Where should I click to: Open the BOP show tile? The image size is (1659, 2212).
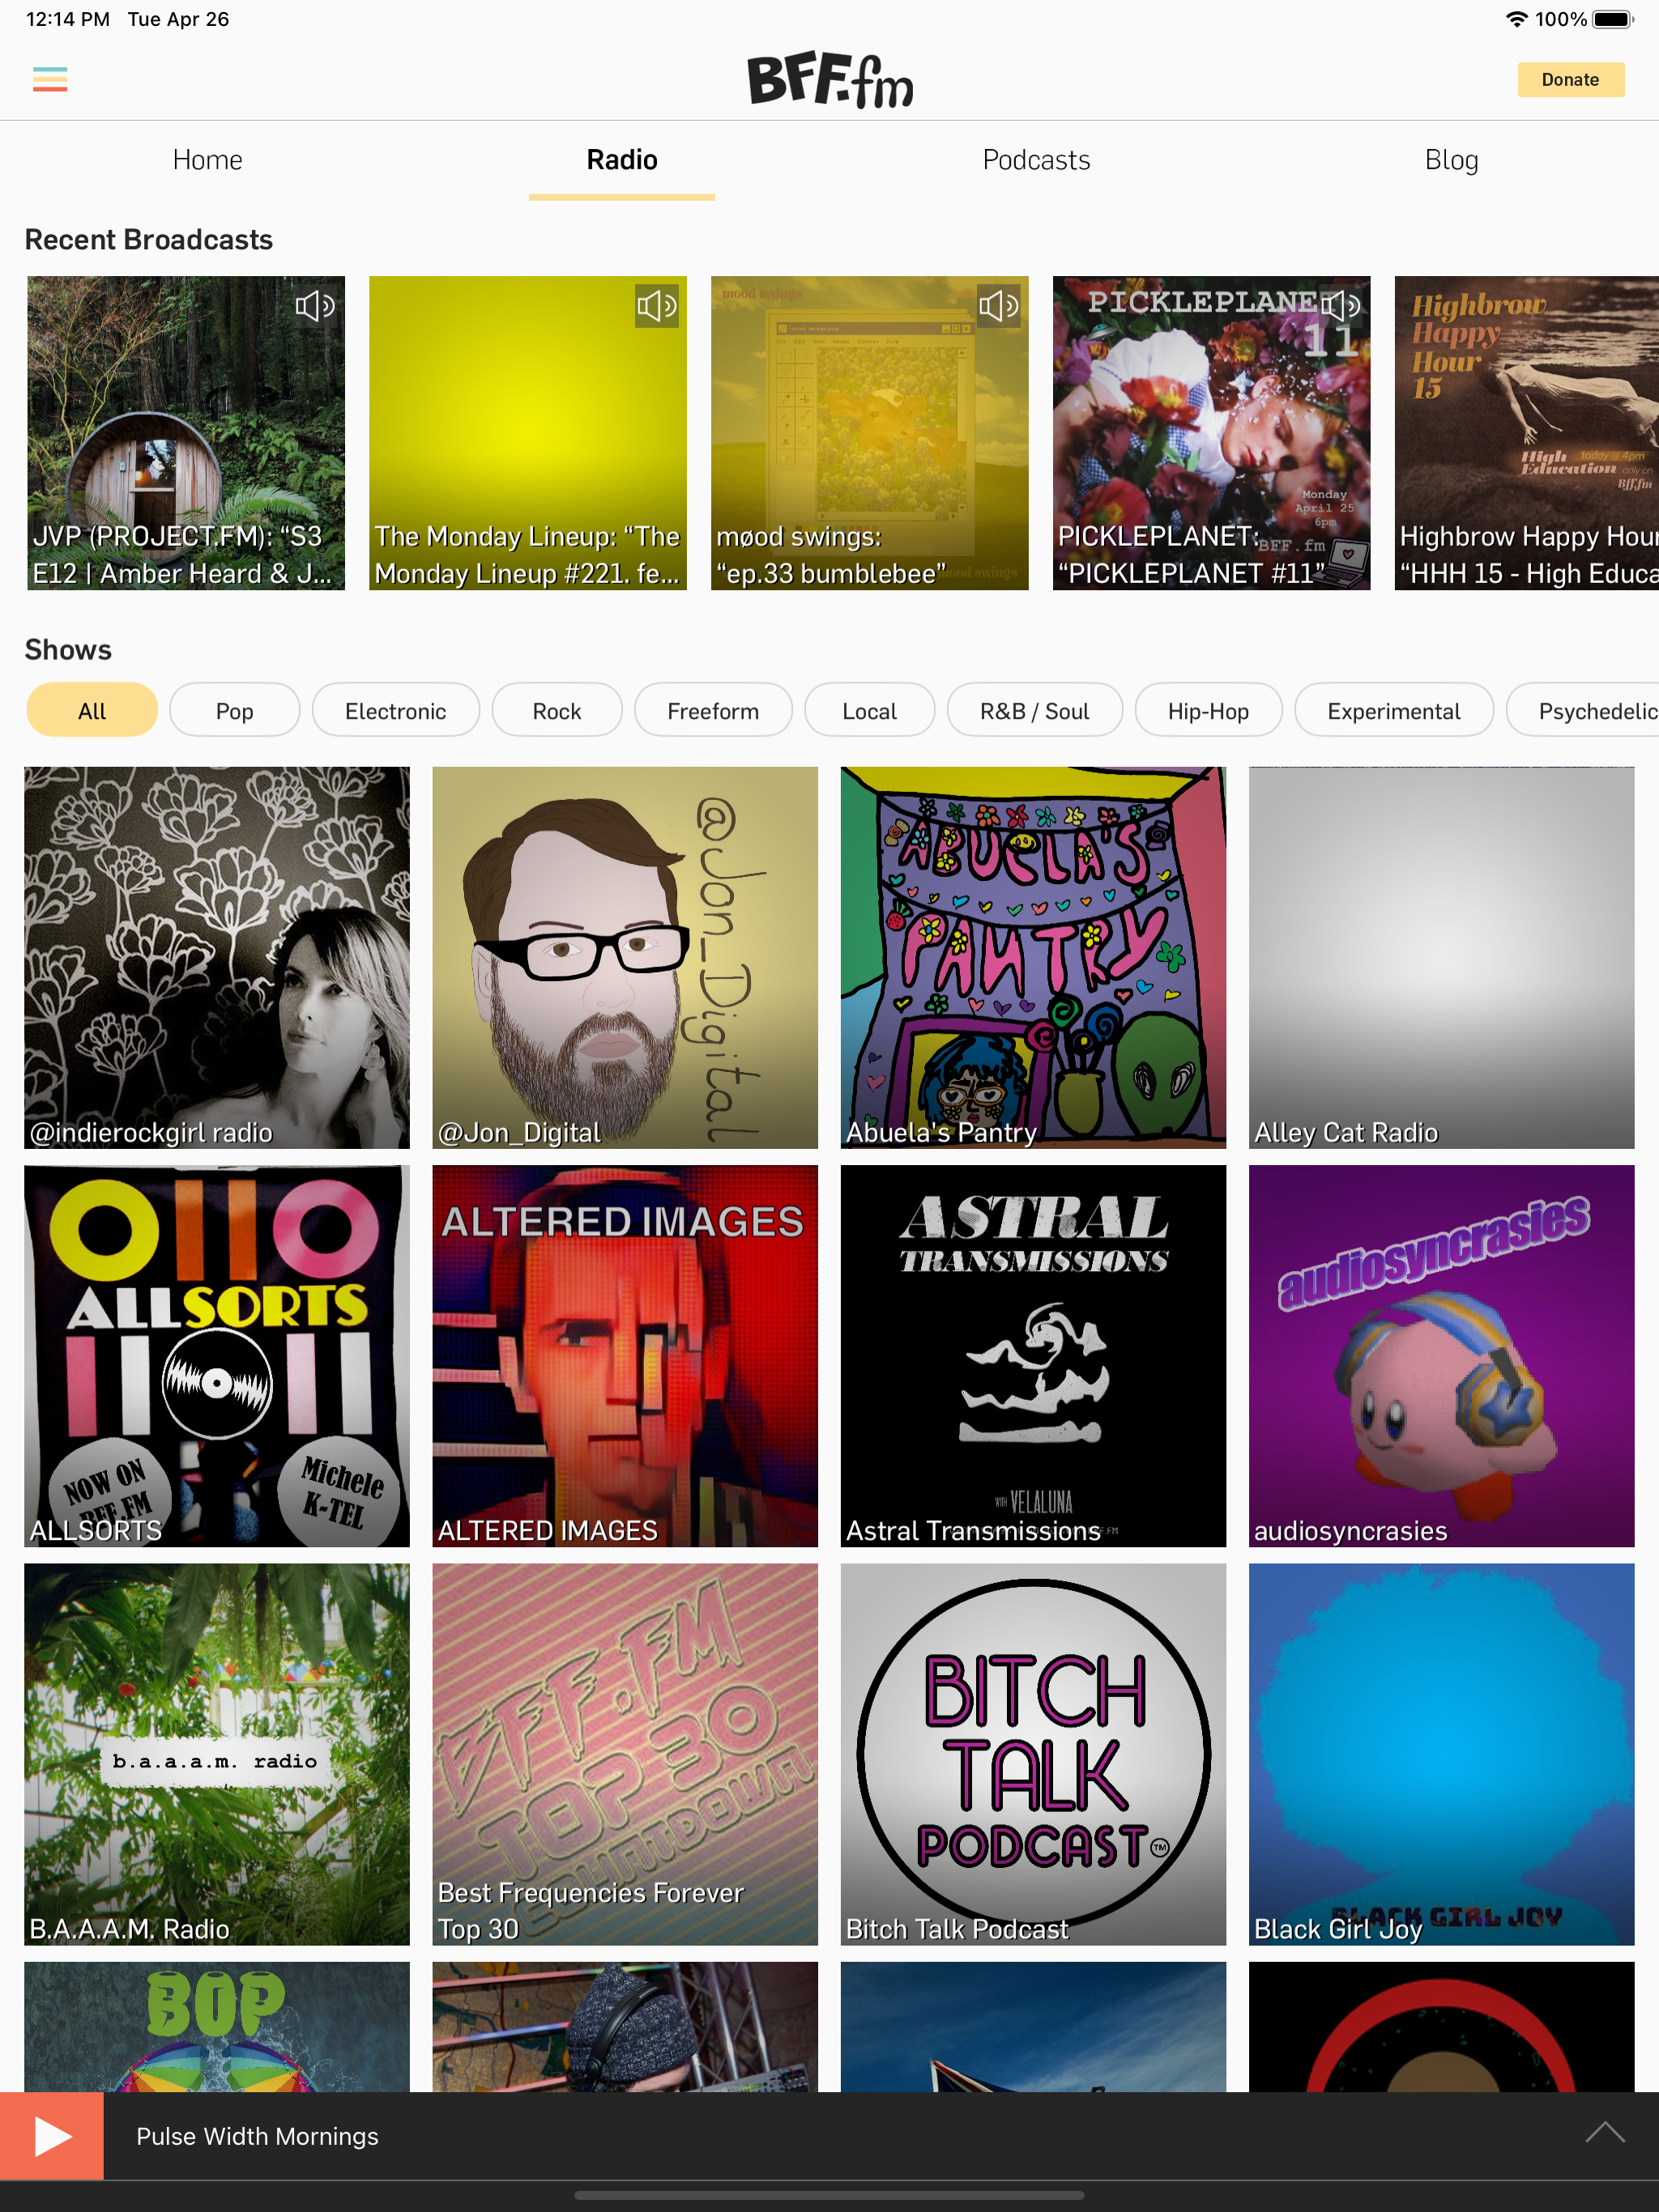click(217, 2026)
